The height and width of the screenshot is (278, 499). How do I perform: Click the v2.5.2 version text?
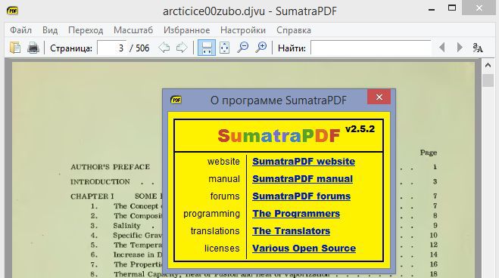pos(360,129)
